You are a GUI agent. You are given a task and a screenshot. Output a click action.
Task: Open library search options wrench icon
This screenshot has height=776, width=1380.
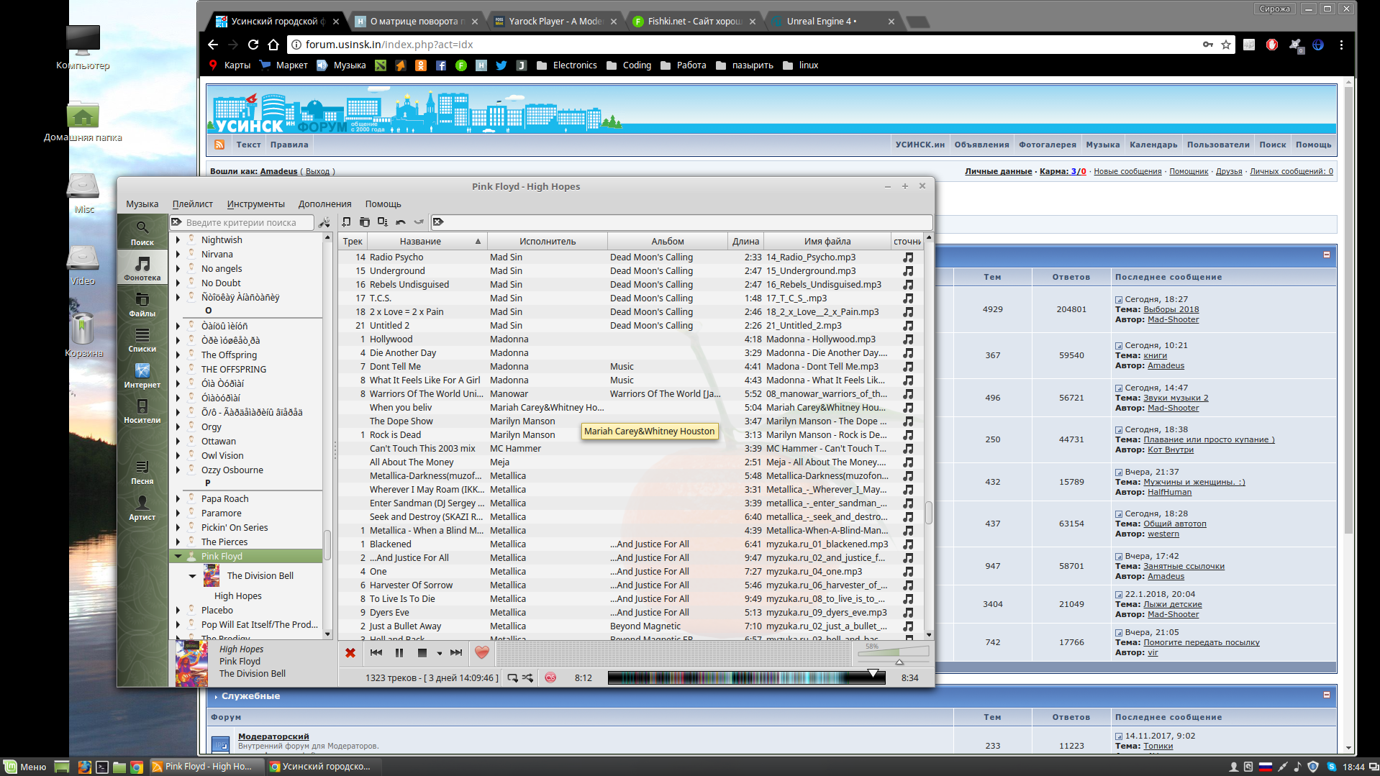coord(324,222)
